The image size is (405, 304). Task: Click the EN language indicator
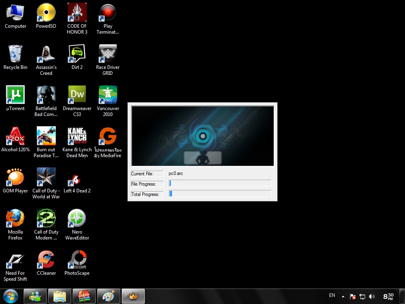pos(332,295)
